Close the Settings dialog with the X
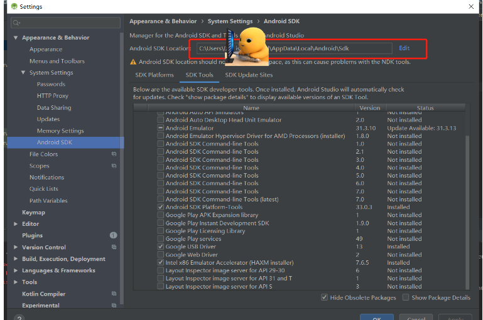The image size is (483, 320). [471, 6]
